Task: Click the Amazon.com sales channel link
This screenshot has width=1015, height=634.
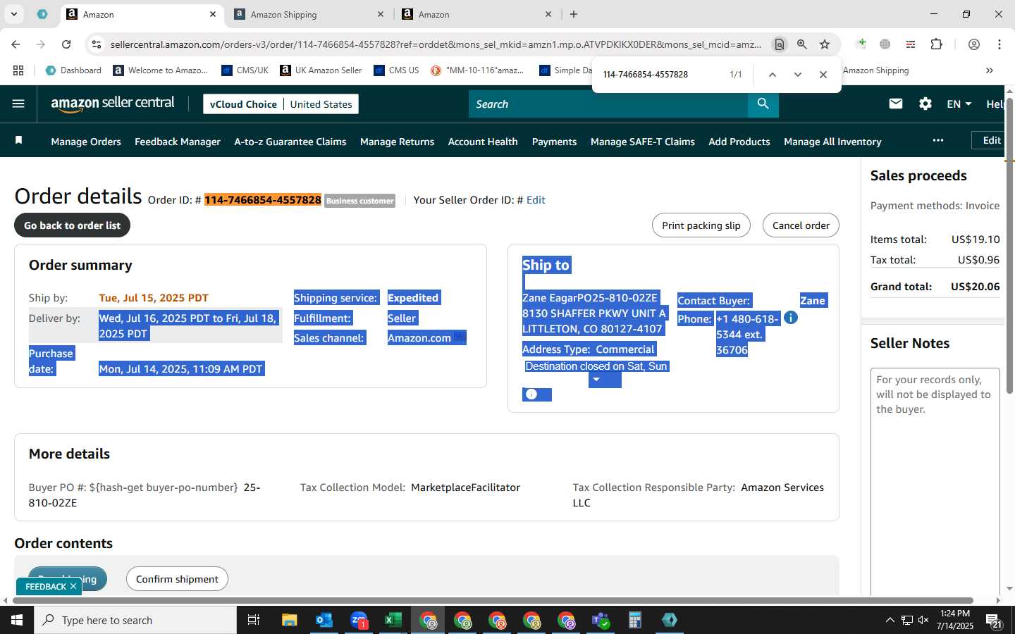Action: tap(419, 338)
